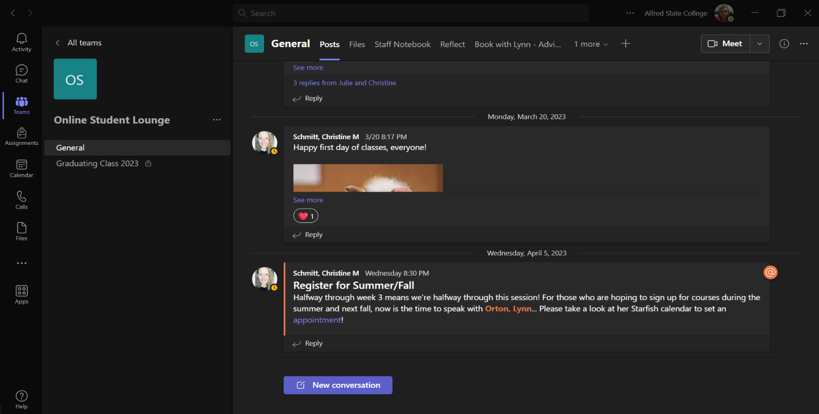The height and width of the screenshot is (414, 819).
Task: Click the Search input field
Action: click(x=411, y=13)
